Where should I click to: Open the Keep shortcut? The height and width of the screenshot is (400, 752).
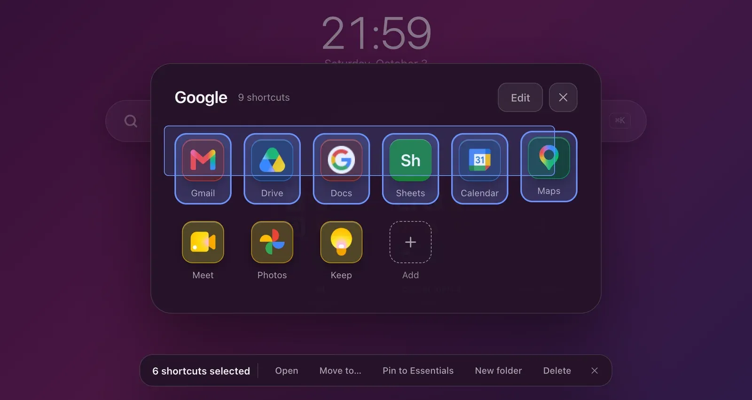341,251
